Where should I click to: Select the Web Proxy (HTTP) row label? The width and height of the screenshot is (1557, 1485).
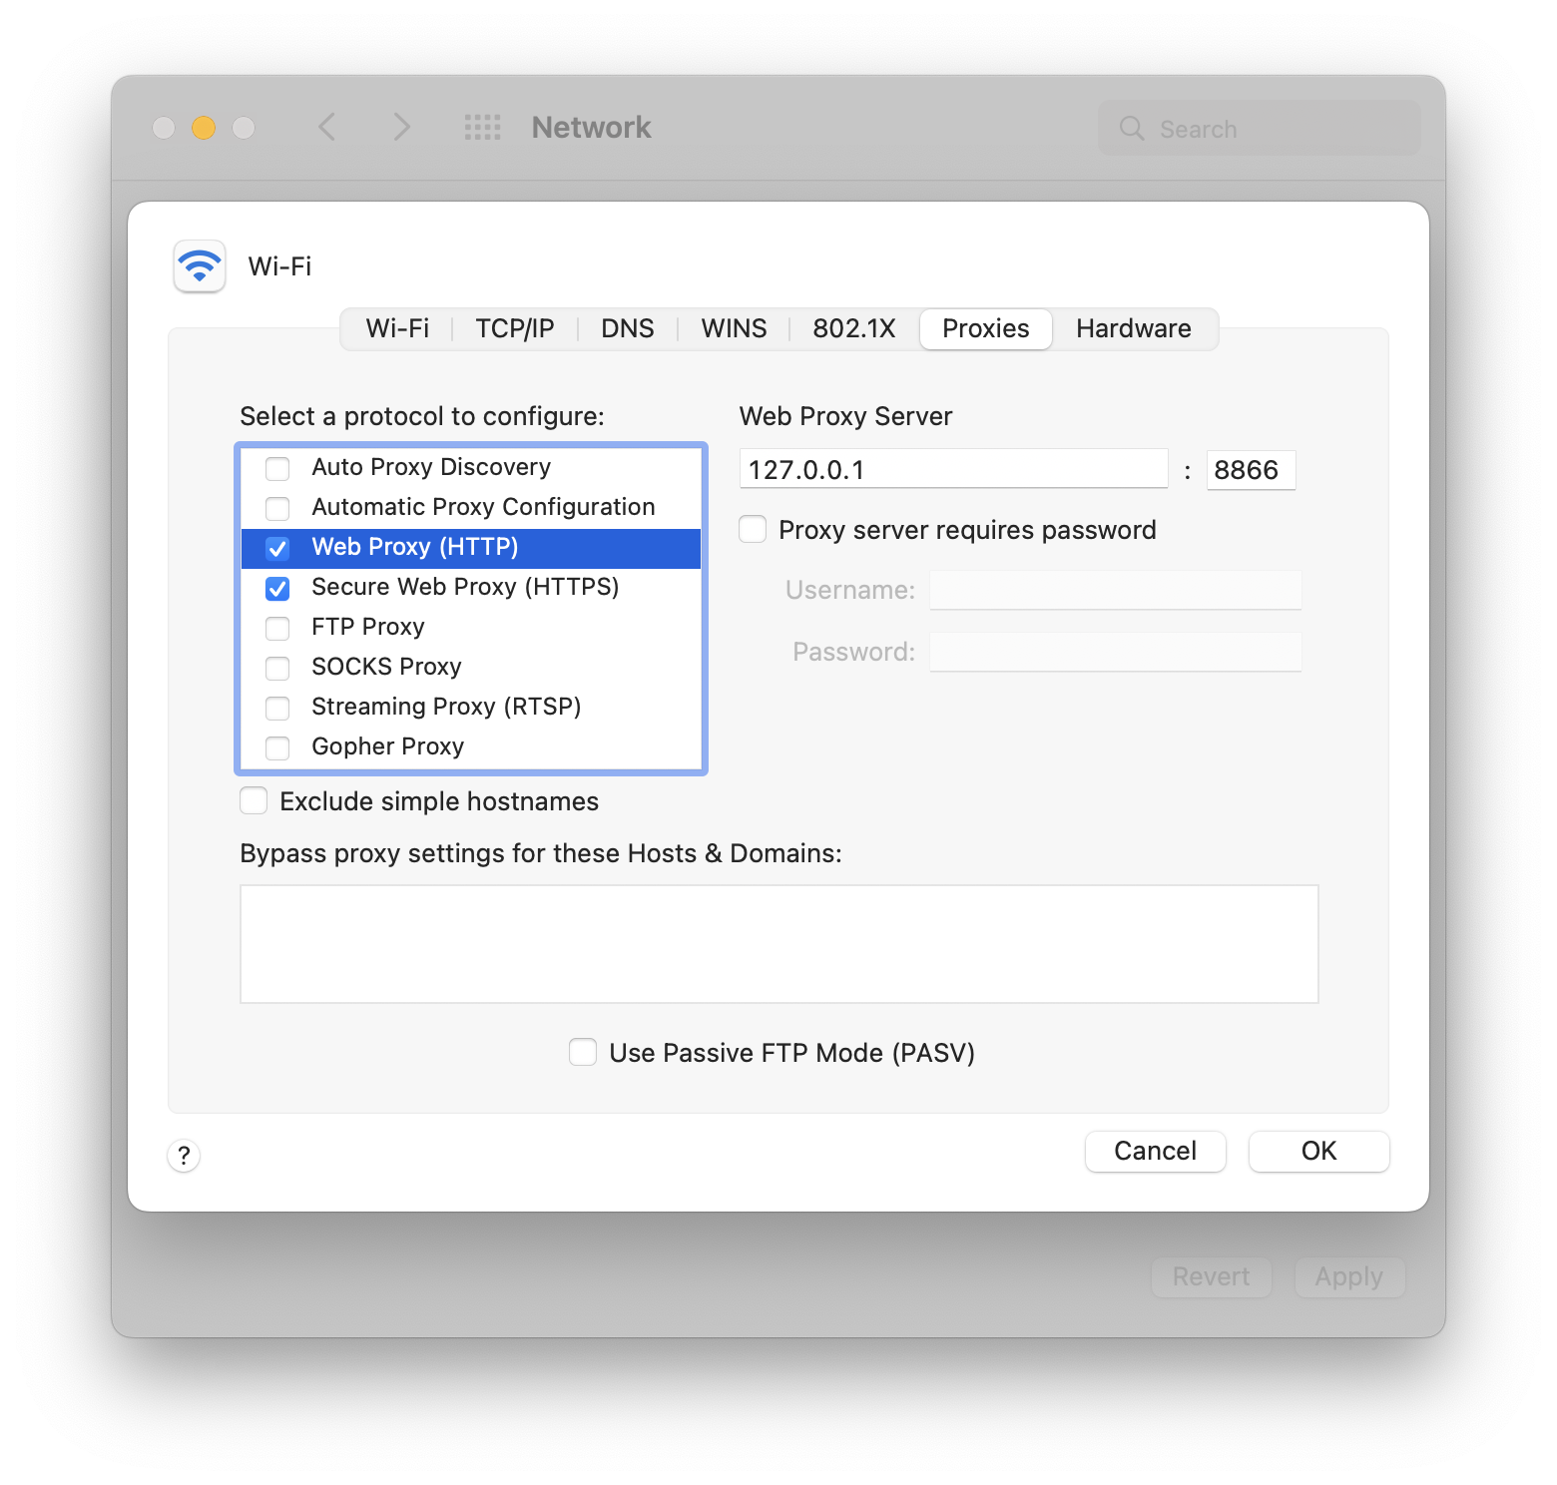[x=415, y=547]
